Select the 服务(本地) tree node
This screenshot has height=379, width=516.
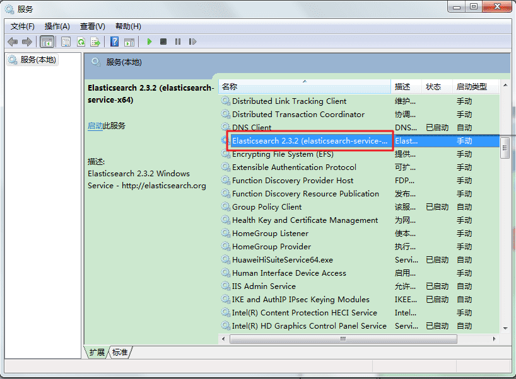(x=32, y=60)
